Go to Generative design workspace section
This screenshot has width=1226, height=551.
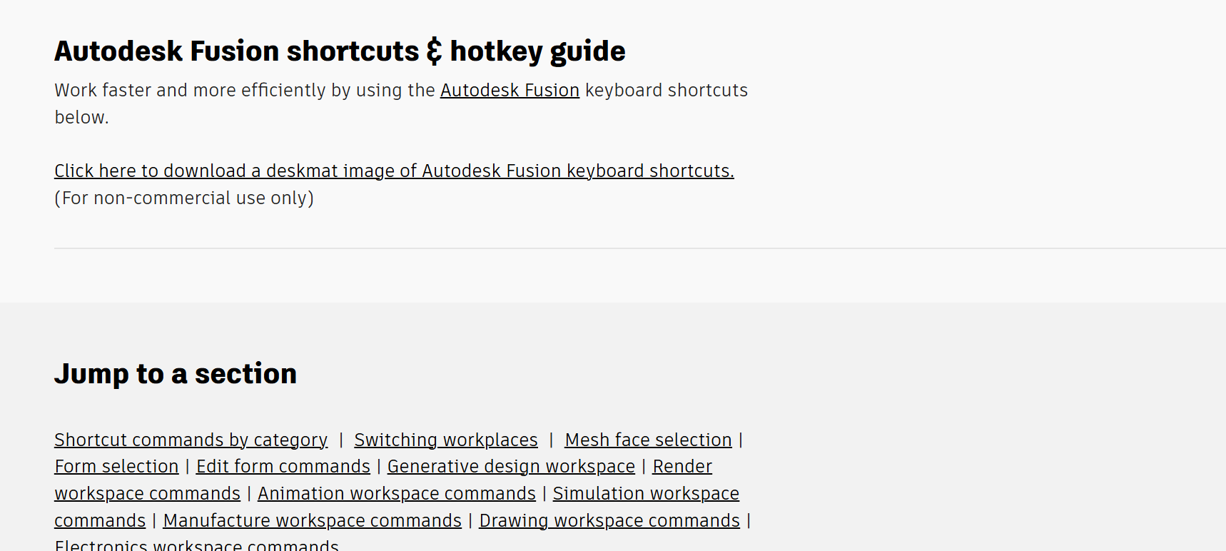click(x=511, y=467)
